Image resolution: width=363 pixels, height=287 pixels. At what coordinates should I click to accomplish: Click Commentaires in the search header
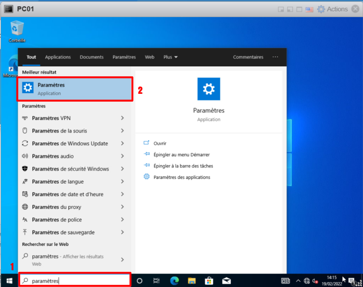248,57
